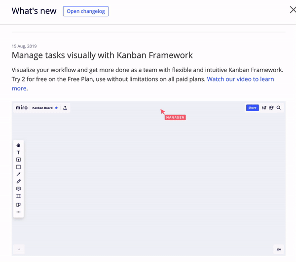Toggle the star favorite on Kanban Board

coord(56,108)
